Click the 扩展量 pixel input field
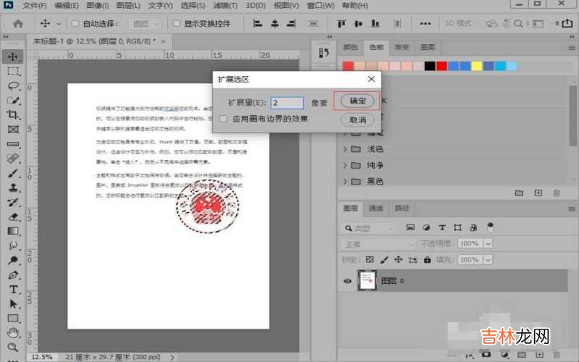The image size is (579, 362). click(287, 103)
